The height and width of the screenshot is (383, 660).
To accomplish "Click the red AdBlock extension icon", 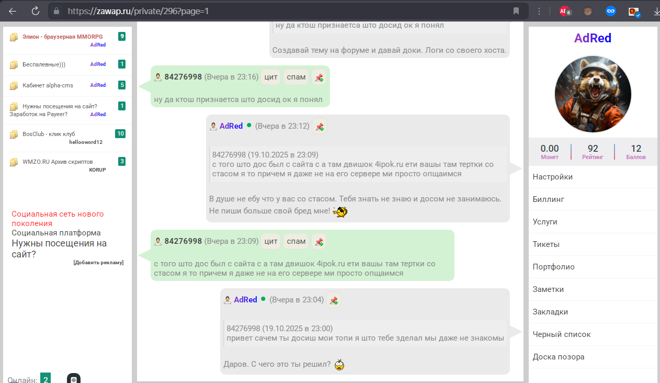I will click(x=564, y=11).
